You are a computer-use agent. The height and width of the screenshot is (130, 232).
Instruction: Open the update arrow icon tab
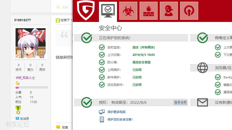point(189,11)
